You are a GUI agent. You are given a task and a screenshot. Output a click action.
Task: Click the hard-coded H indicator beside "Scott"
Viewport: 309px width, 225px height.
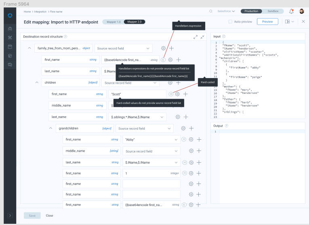click(171, 94)
